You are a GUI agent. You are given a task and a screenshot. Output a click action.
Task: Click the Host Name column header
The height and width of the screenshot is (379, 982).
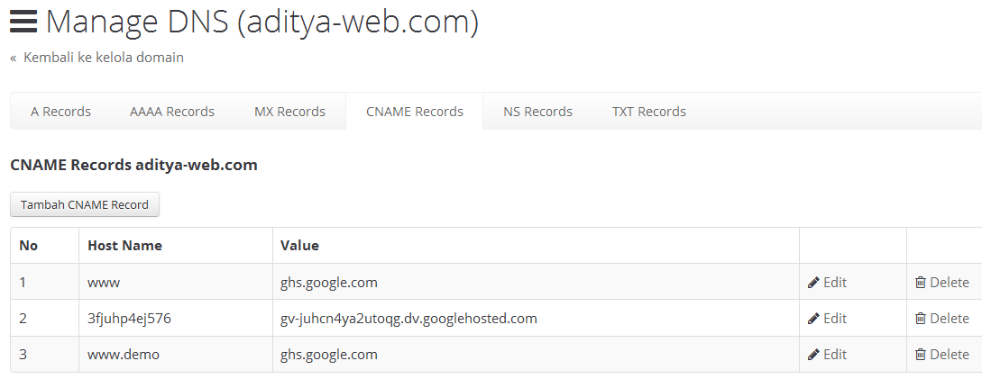[124, 245]
